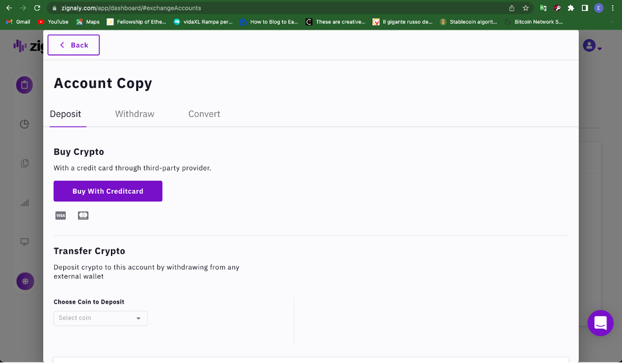Open Bitcoin Network S... bookmark
Screen dimensions: 622x363
[534, 22]
